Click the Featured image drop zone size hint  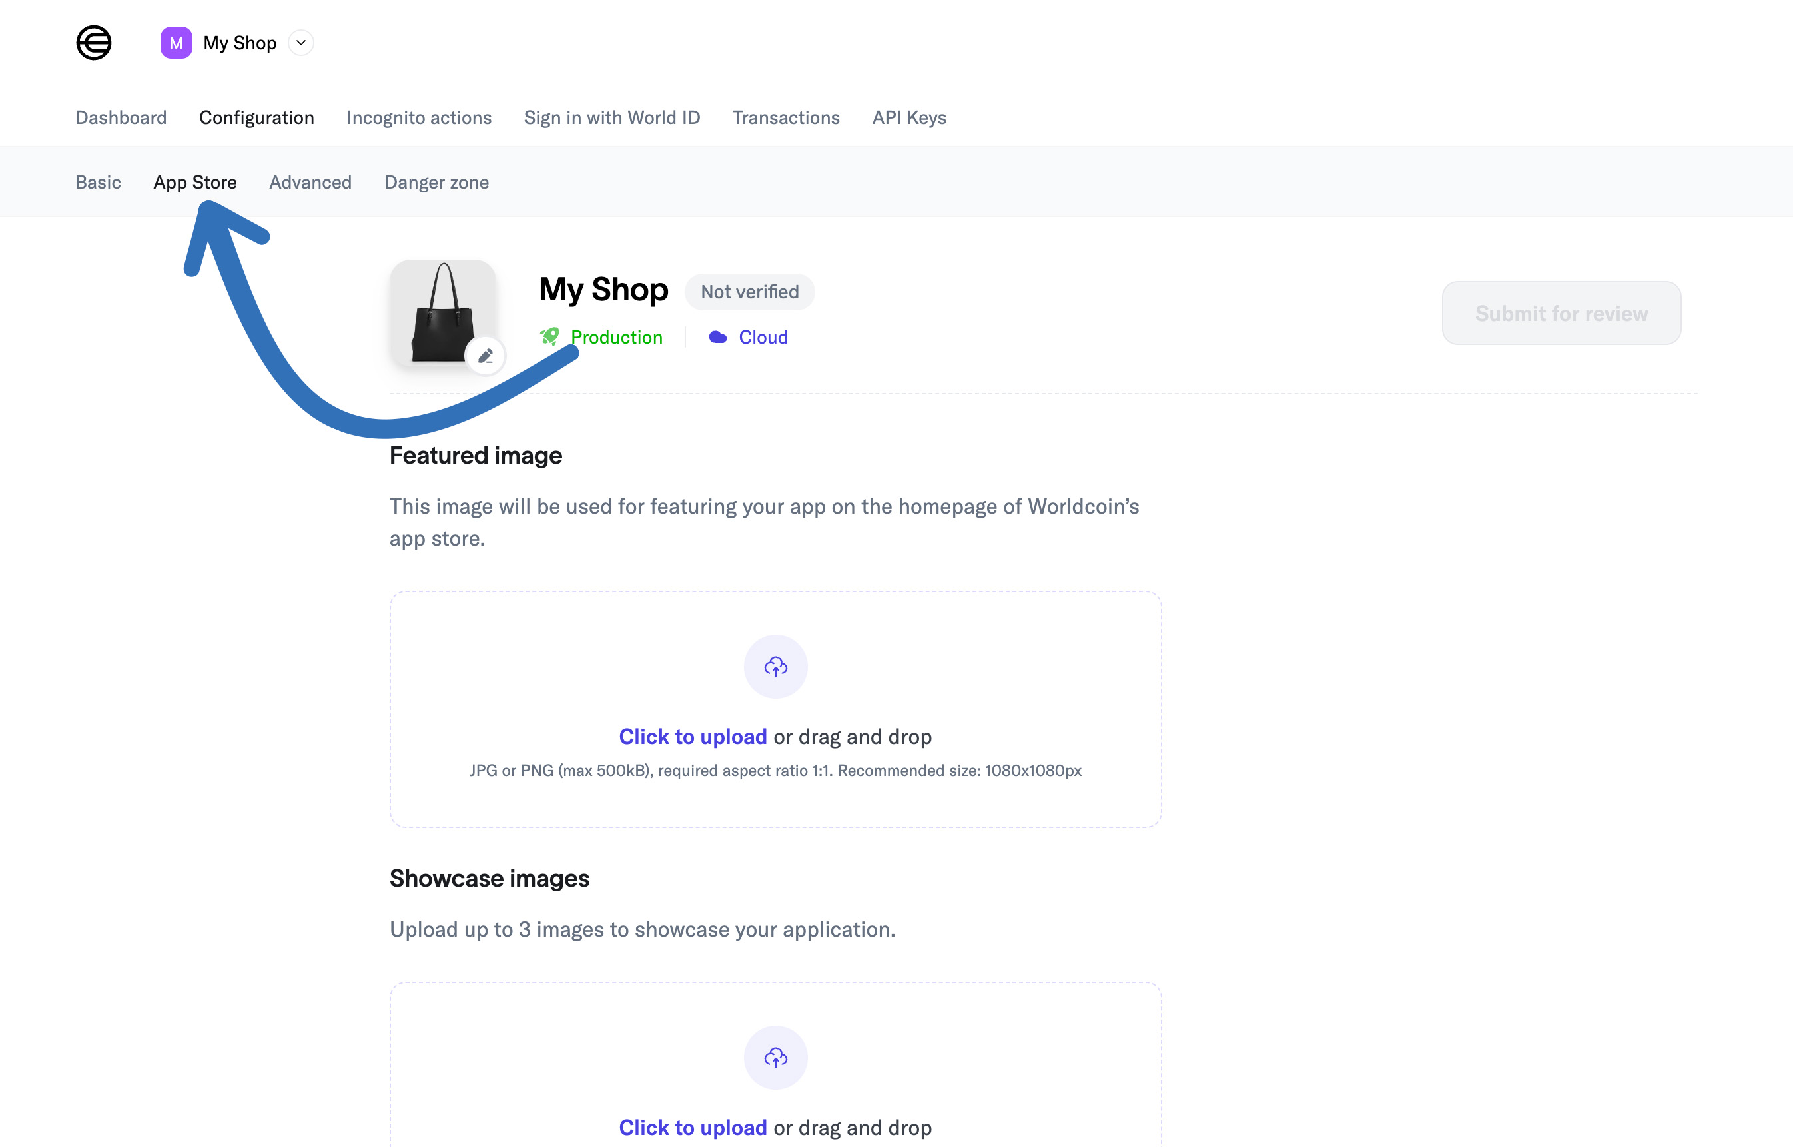tap(776, 770)
